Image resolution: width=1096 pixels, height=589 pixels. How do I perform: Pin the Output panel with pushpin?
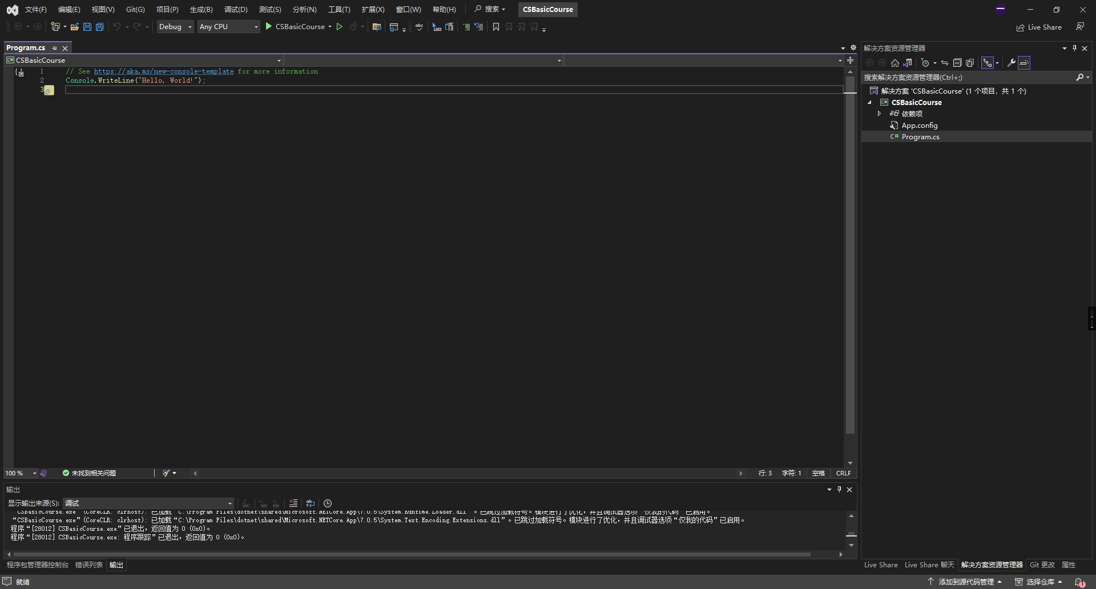pos(839,489)
